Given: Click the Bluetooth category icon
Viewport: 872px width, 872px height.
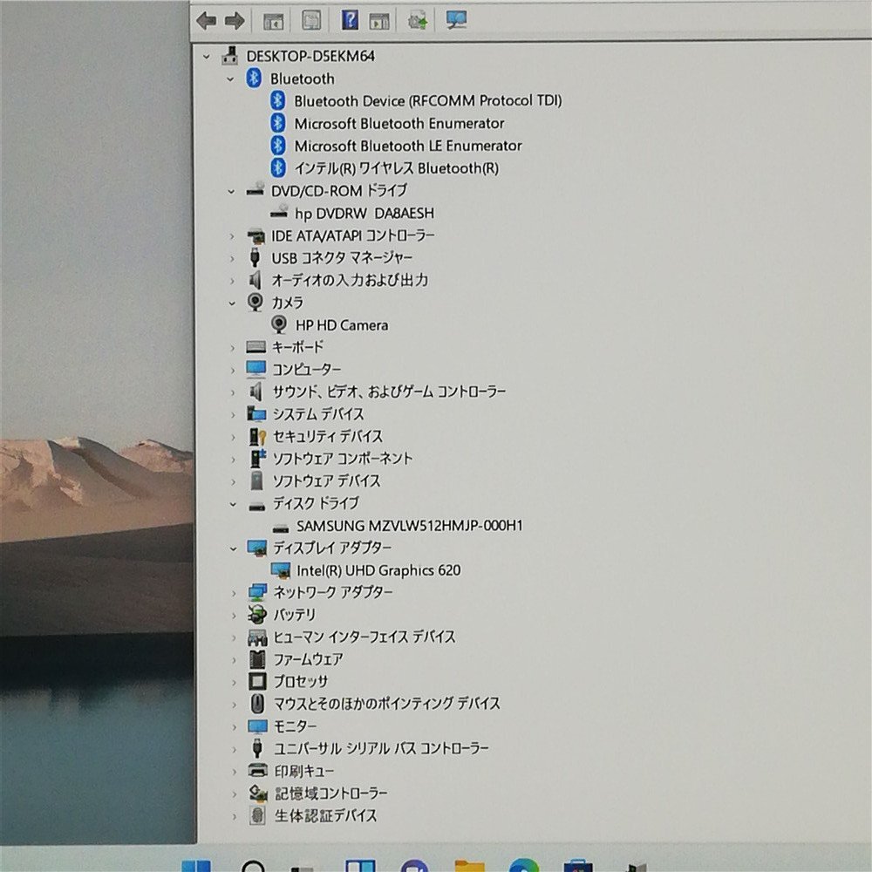Looking at the screenshot, I should point(254,78).
